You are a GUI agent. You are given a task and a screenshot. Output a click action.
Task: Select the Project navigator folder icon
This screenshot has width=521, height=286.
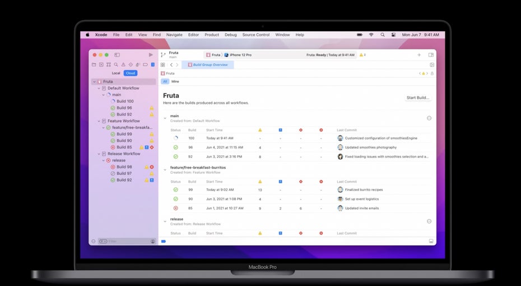94,65
